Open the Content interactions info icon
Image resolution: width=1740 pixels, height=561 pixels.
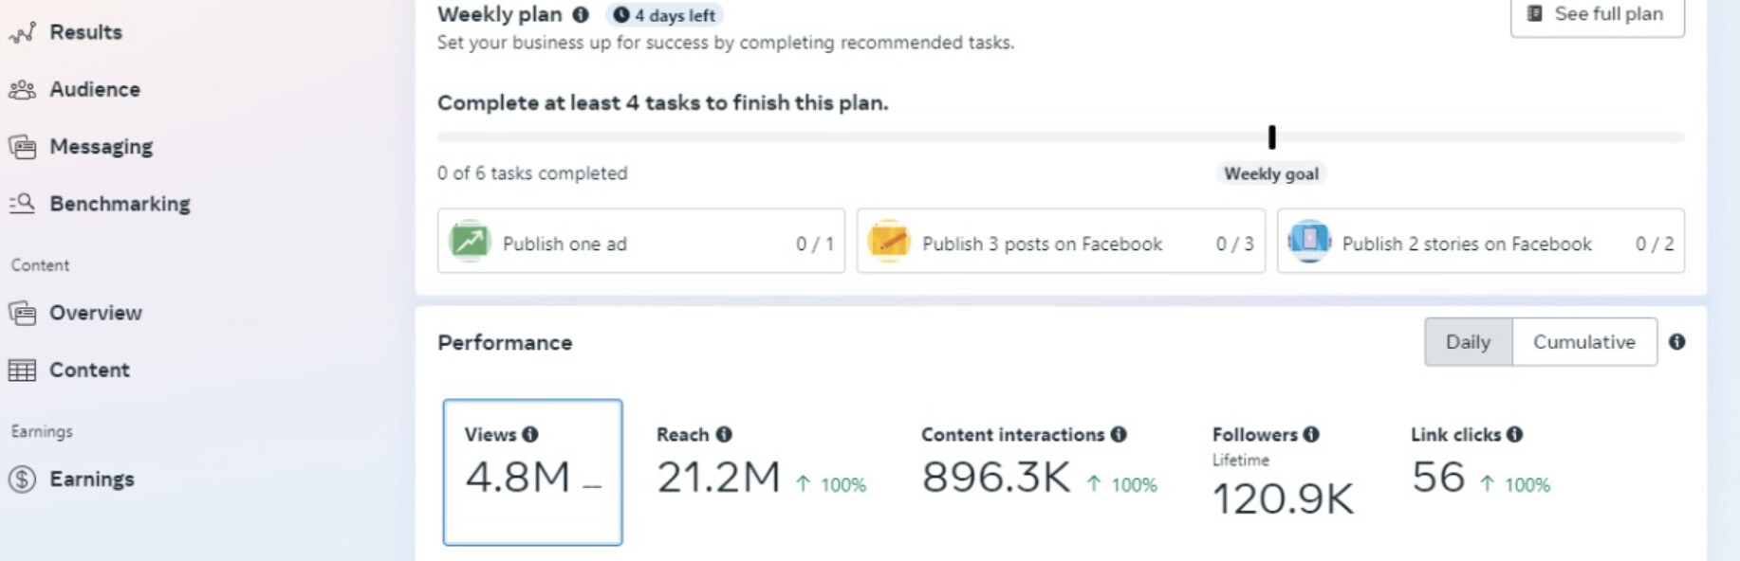point(1119,434)
